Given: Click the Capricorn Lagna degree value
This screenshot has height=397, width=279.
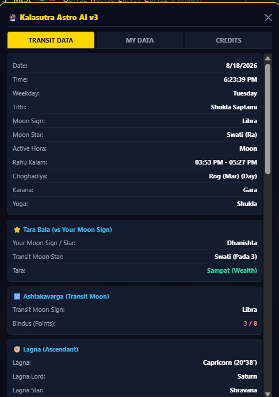Looking at the screenshot, I should (x=230, y=363).
